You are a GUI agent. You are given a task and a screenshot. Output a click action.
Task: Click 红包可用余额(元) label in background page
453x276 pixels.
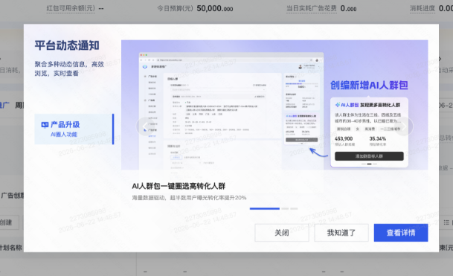pos(71,8)
